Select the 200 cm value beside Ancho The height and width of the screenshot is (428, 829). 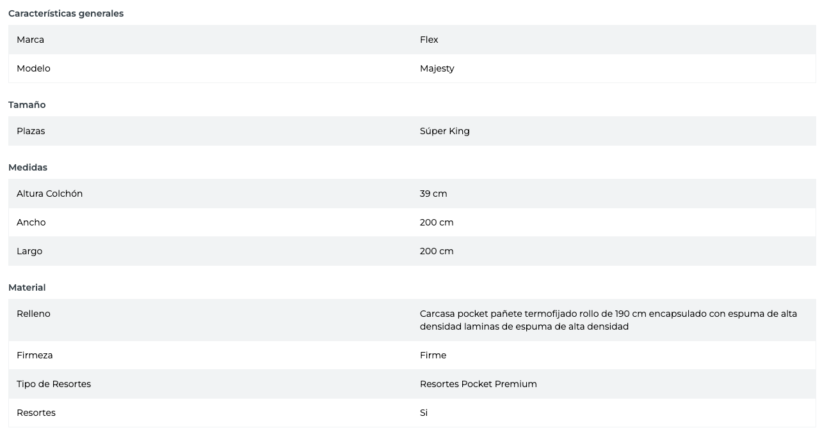437,222
